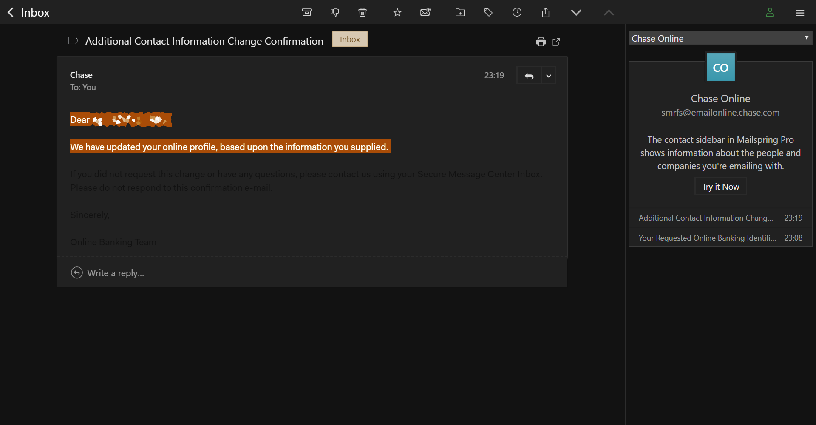Star this message
The width and height of the screenshot is (816, 425).
tap(397, 12)
